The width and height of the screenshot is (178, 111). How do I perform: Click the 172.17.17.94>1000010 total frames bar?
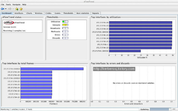[36, 78]
